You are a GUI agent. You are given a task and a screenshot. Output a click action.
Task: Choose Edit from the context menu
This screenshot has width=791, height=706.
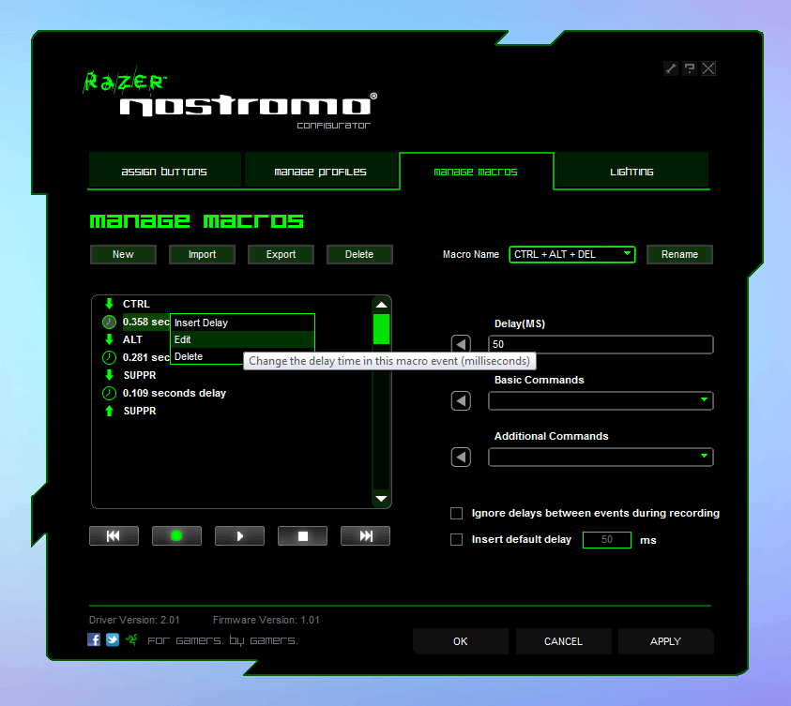coord(243,339)
